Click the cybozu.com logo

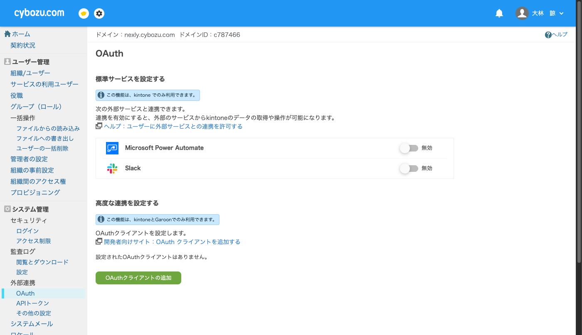coord(39,13)
